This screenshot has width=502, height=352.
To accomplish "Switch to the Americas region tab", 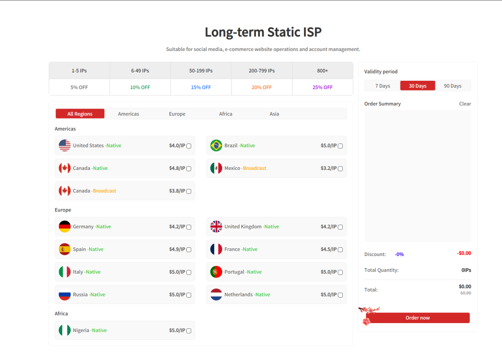I will pyautogui.click(x=128, y=114).
